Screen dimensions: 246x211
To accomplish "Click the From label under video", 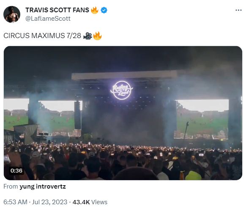I will coord(11,186).
